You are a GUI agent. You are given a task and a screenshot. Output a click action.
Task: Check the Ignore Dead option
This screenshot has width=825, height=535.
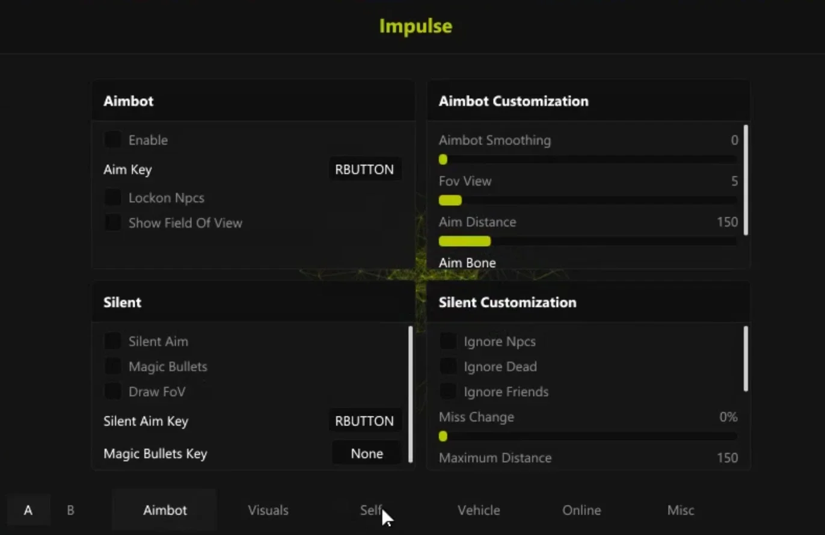tap(448, 366)
